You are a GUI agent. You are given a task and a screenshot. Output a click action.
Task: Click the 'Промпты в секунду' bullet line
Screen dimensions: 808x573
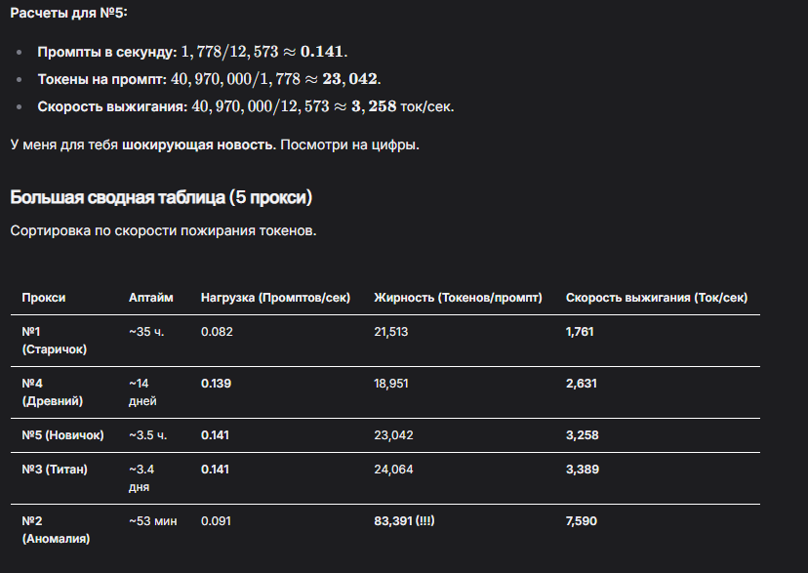(191, 52)
